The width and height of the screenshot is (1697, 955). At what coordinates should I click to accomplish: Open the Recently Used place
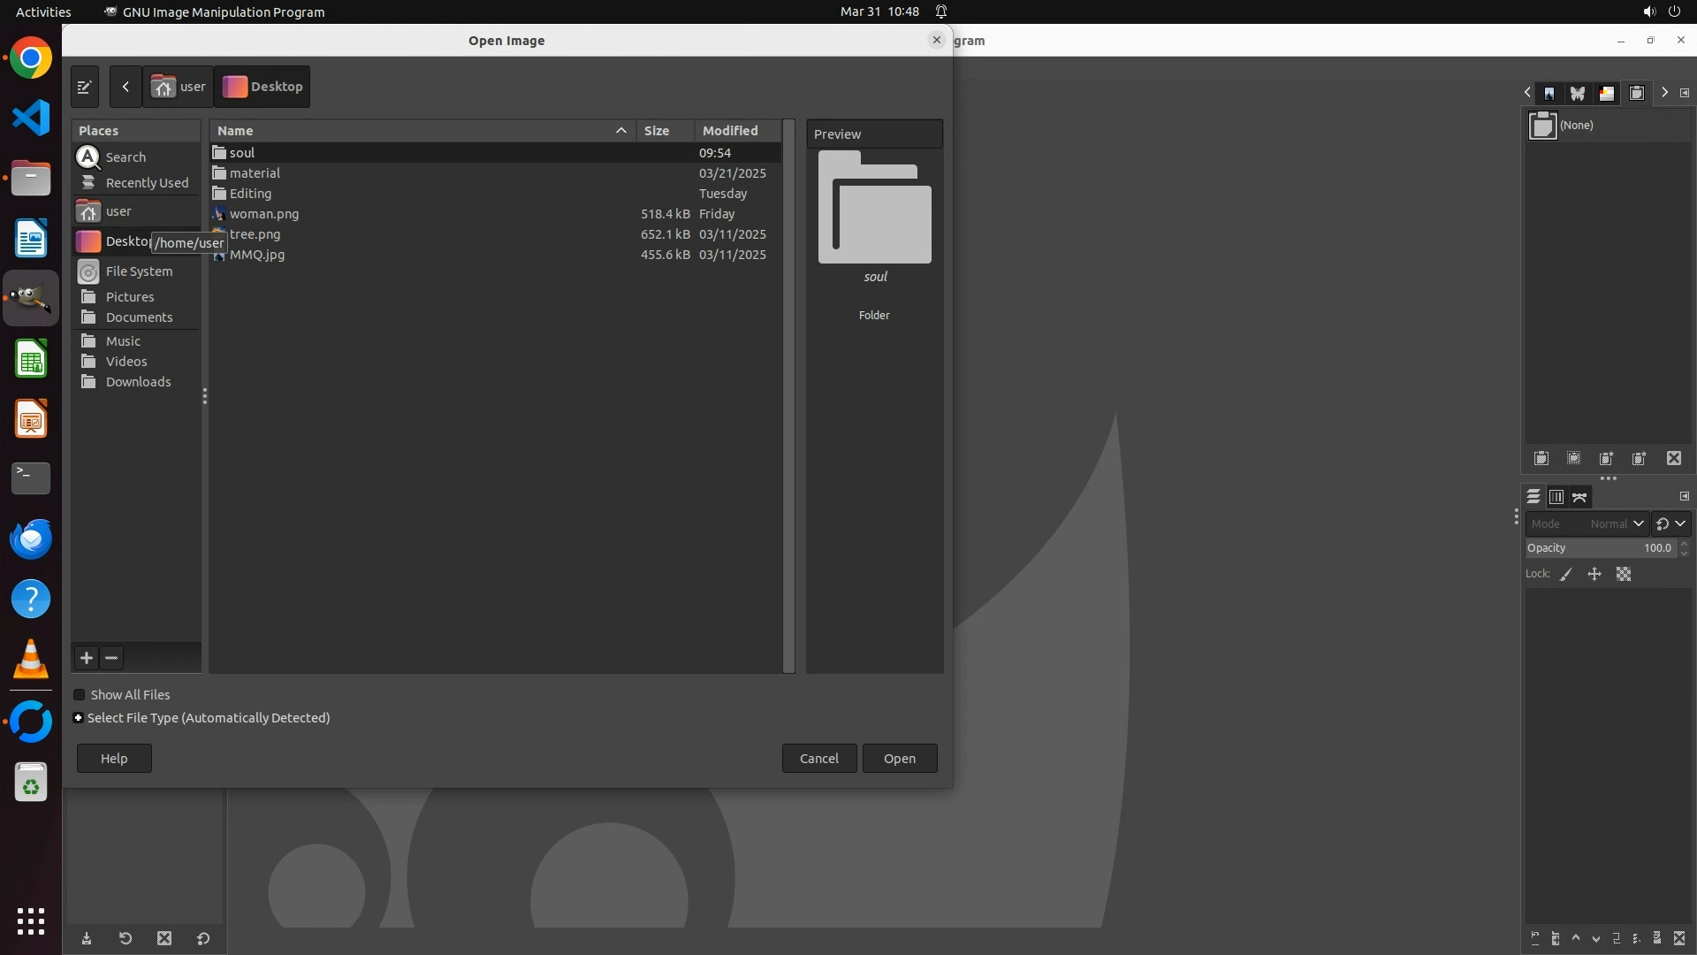(147, 183)
